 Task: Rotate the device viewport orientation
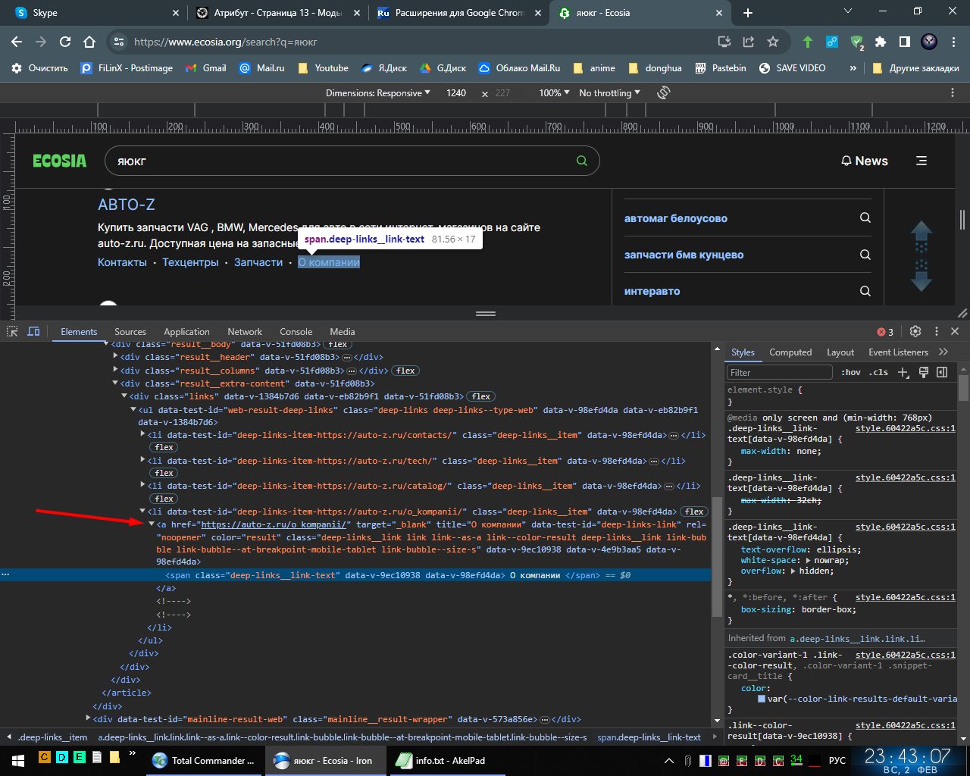664,92
